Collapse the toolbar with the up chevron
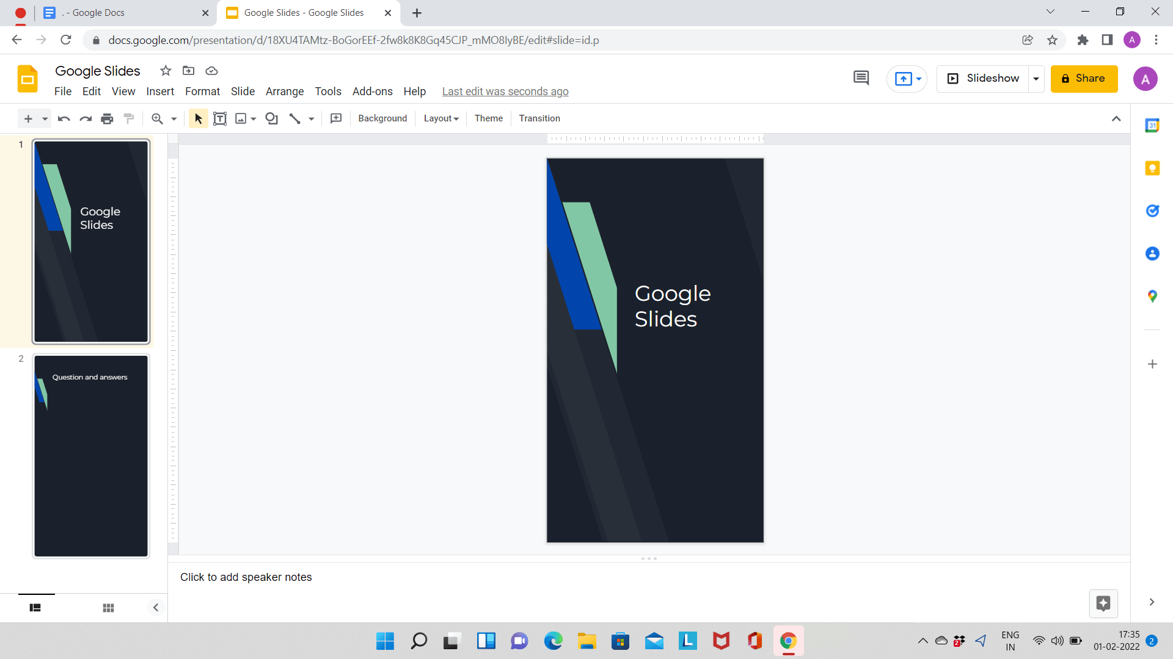This screenshot has height=659, width=1173. pyautogui.click(x=1116, y=118)
